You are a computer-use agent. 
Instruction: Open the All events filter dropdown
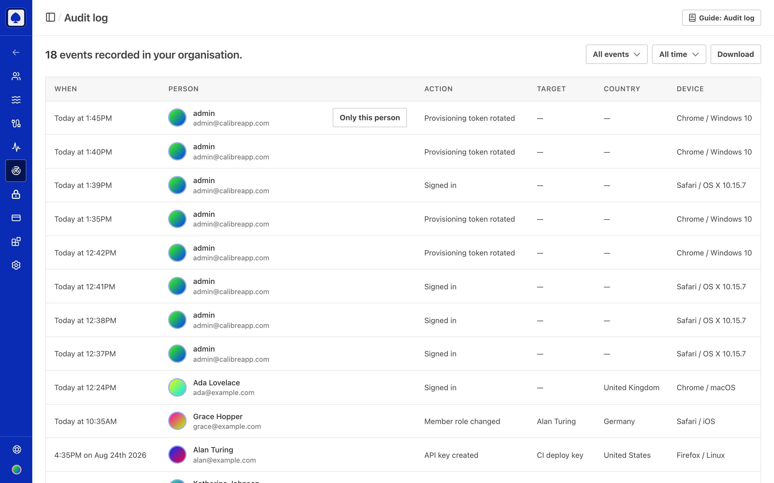pyautogui.click(x=616, y=54)
